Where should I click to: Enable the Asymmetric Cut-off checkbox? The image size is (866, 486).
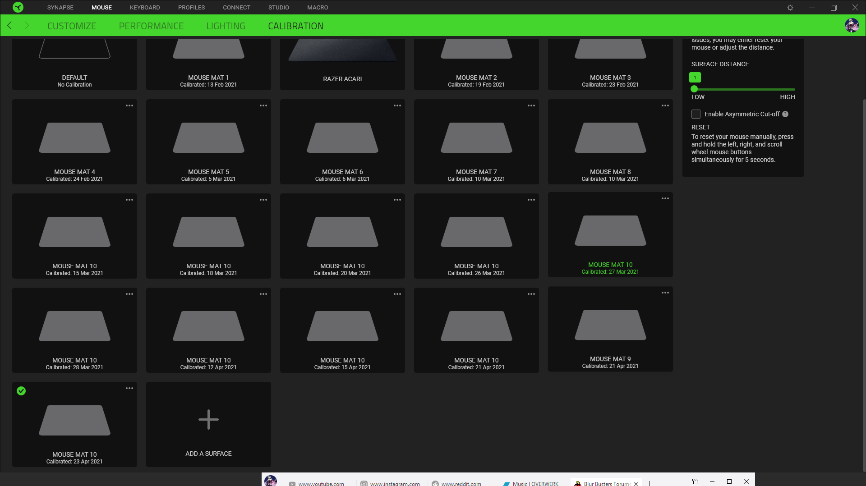point(696,114)
